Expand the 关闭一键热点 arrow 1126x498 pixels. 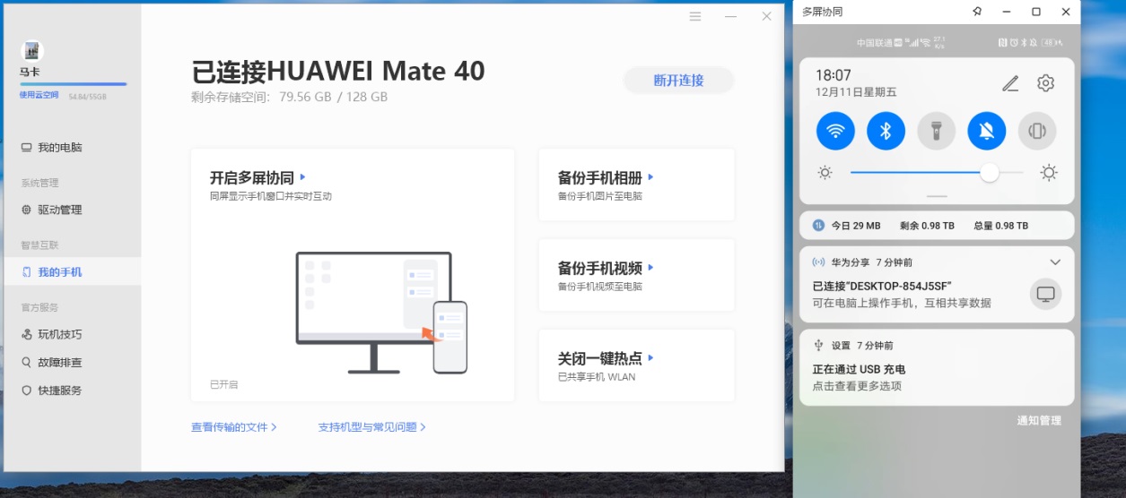(651, 358)
